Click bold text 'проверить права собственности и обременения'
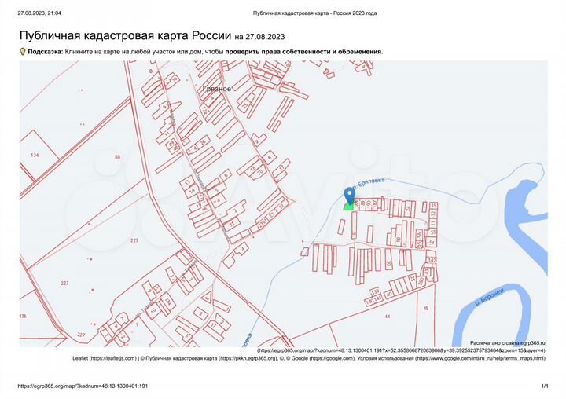 303,52
